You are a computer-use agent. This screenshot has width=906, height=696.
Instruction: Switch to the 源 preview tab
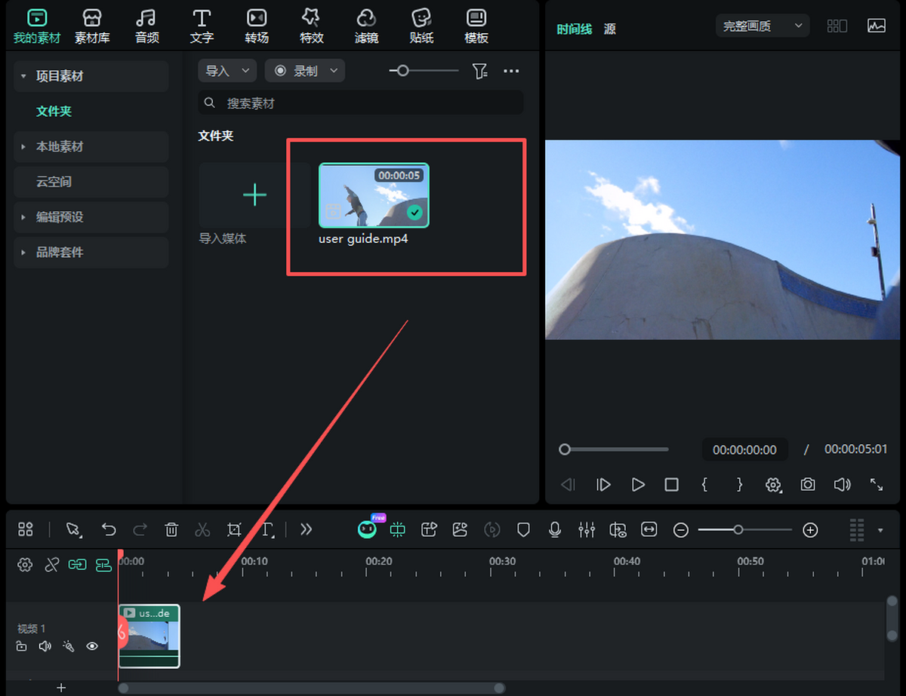click(x=610, y=29)
